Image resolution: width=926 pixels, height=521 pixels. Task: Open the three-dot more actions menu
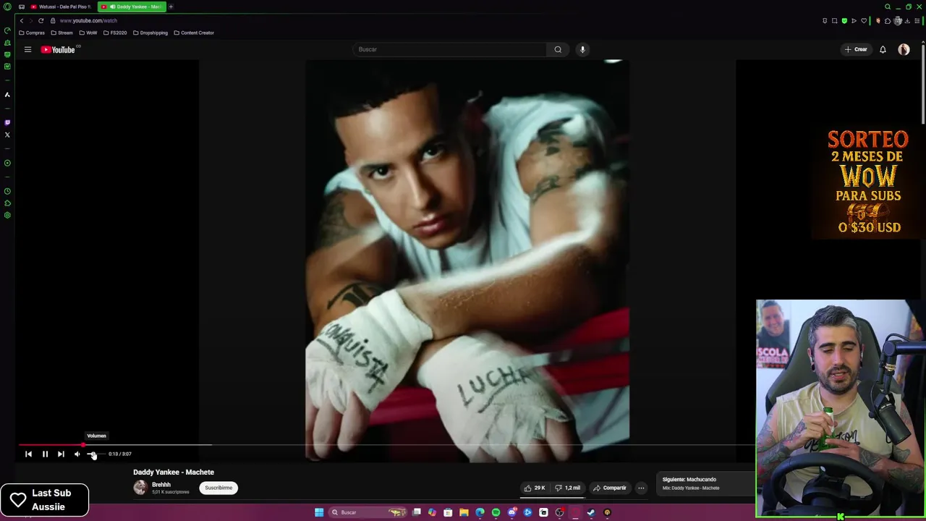point(641,488)
